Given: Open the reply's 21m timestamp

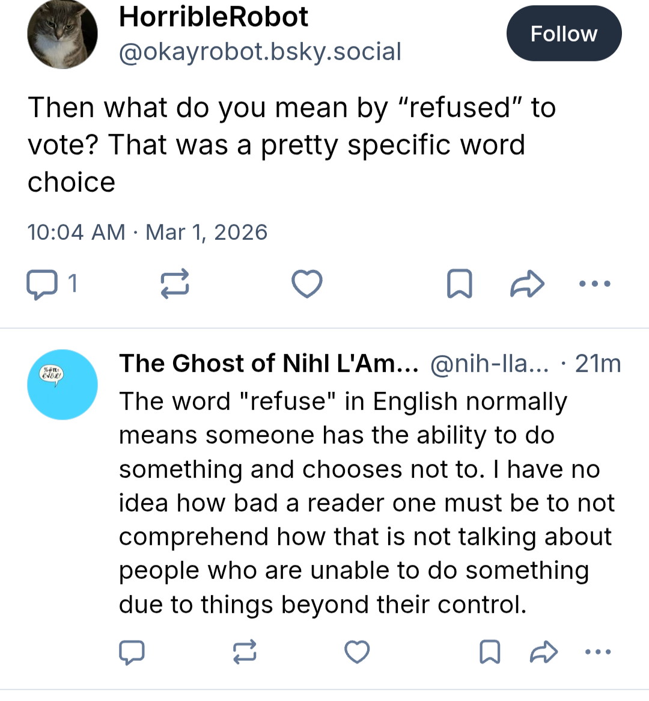Looking at the screenshot, I should pos(597,364).
